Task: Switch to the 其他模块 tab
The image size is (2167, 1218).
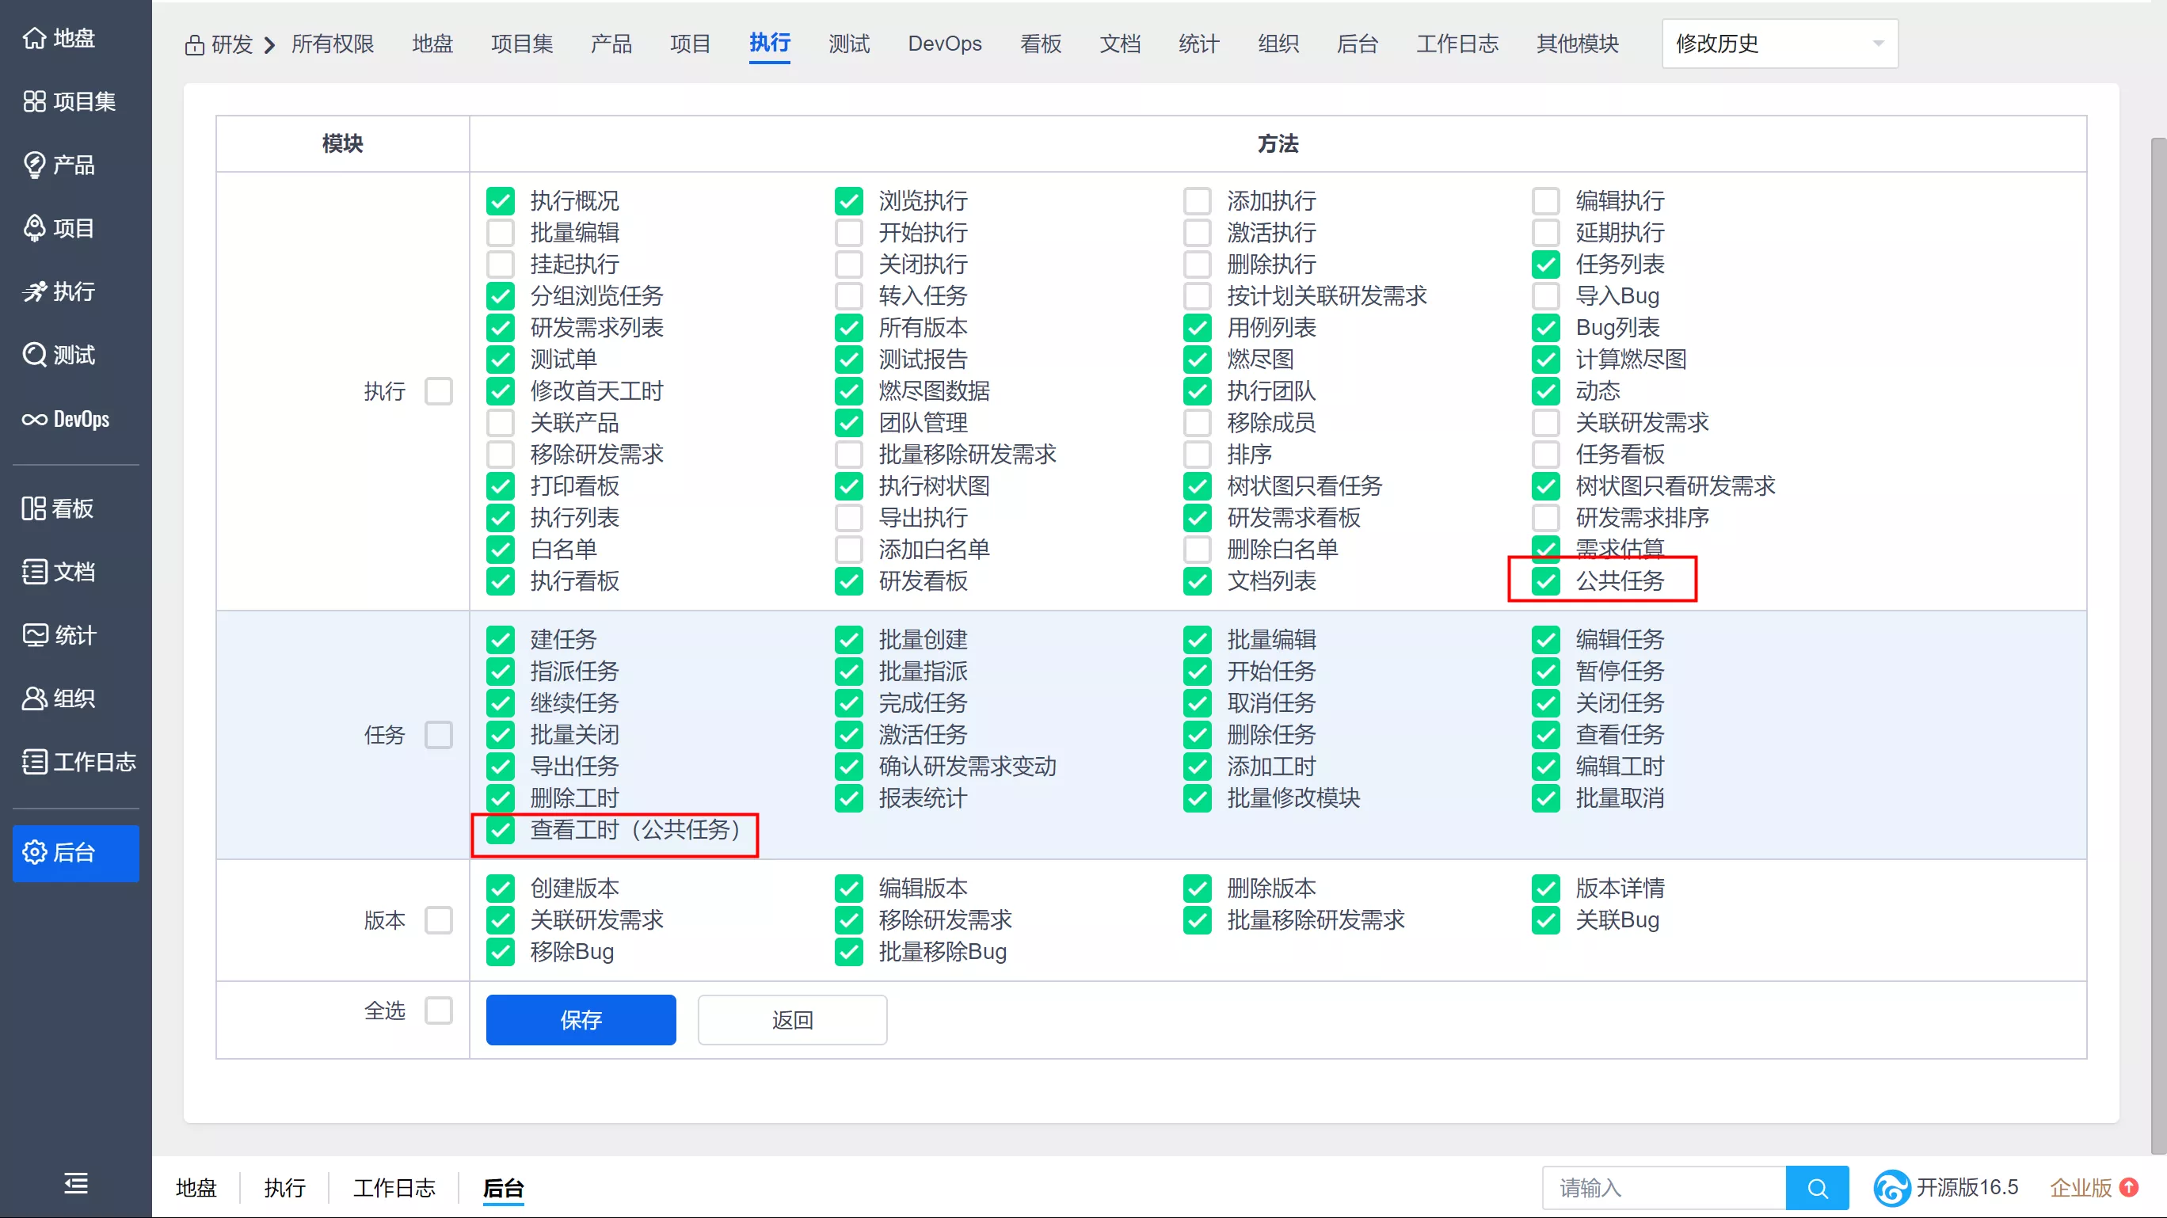Action: pos(1577,44)
